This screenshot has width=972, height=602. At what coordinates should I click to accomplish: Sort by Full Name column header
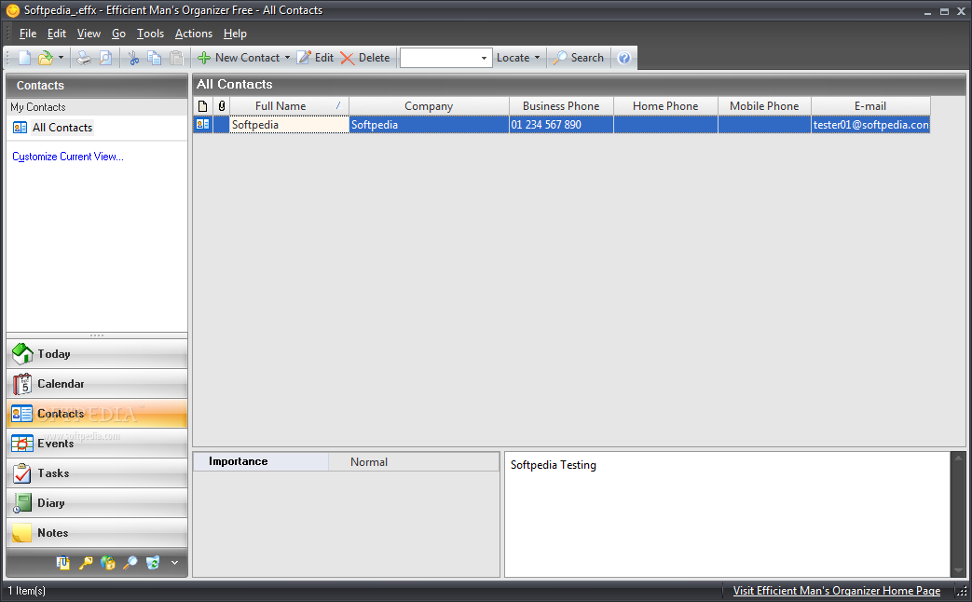(289, 106)
